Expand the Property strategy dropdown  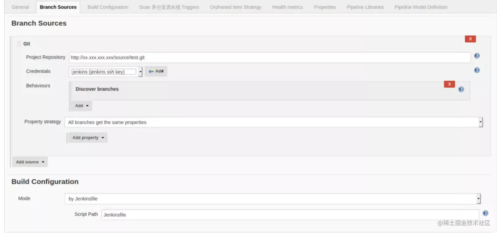click(x=273, y=122)
